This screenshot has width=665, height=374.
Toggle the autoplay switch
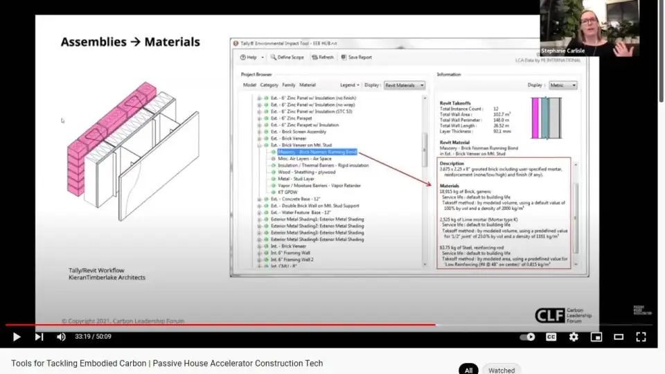pyautogui.click(x=527, y=337)
